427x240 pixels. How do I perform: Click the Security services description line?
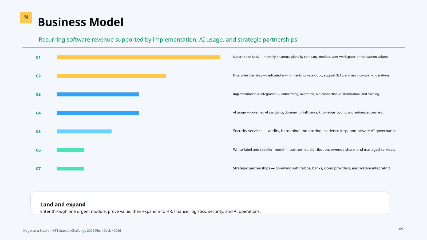tap(315, 131)
